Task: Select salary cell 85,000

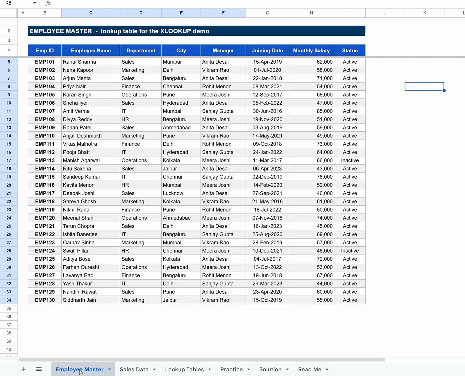Action: coord(312,111)
